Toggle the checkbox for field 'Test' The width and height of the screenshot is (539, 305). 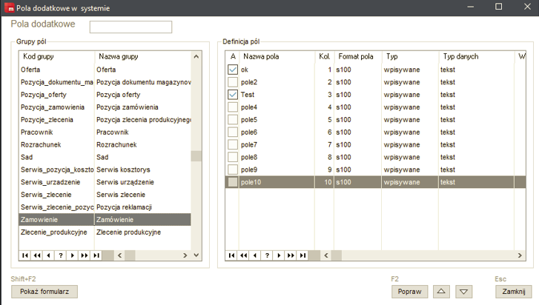coord(233,95)
